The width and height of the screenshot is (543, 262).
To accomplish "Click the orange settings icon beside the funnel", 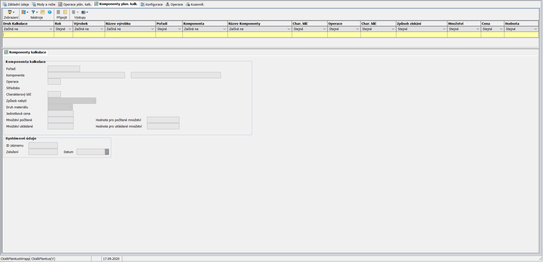I will click(x=43, y=12).
